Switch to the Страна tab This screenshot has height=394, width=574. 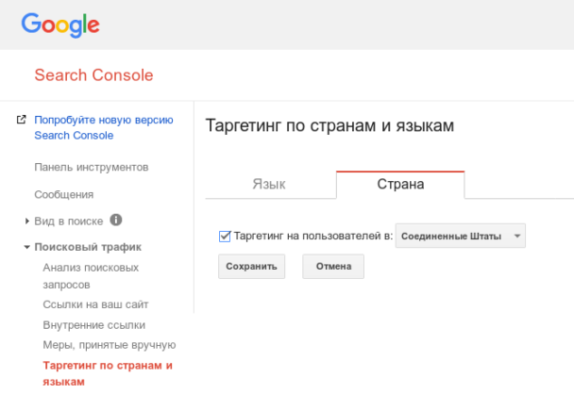(x=400, y=185)
